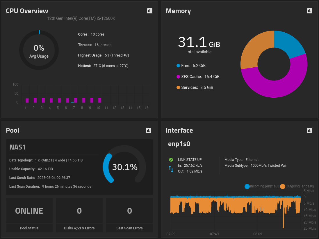Click 07:29 time label on network chart

(171, 234)
